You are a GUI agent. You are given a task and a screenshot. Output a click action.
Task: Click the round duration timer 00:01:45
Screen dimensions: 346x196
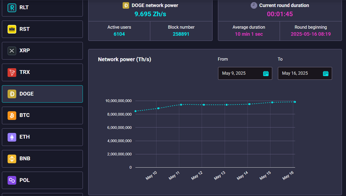point(280,14)
